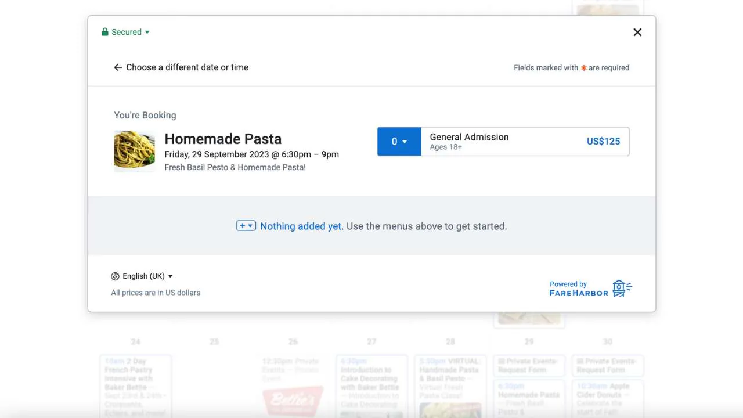743x418 pixels.
Task: Click the FareHarbor lighthouse logo icon
Action: pos(622,289)
